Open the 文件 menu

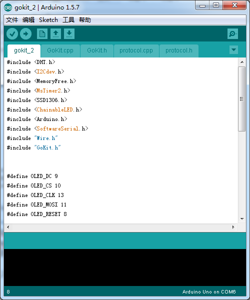tap(12, 20)
